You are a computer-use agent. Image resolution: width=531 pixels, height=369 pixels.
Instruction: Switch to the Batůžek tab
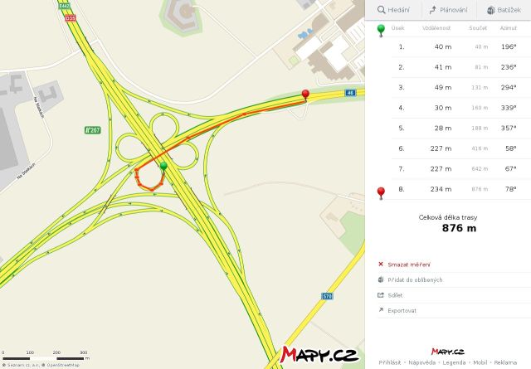504,10
